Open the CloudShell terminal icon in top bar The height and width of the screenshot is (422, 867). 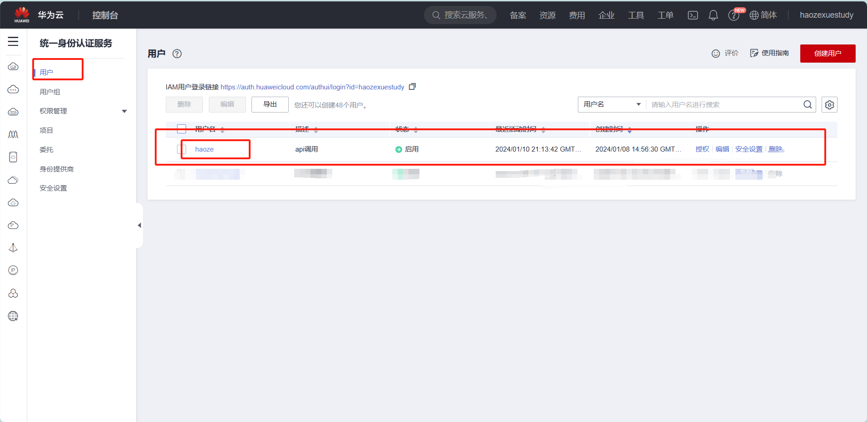pos(693,15)
